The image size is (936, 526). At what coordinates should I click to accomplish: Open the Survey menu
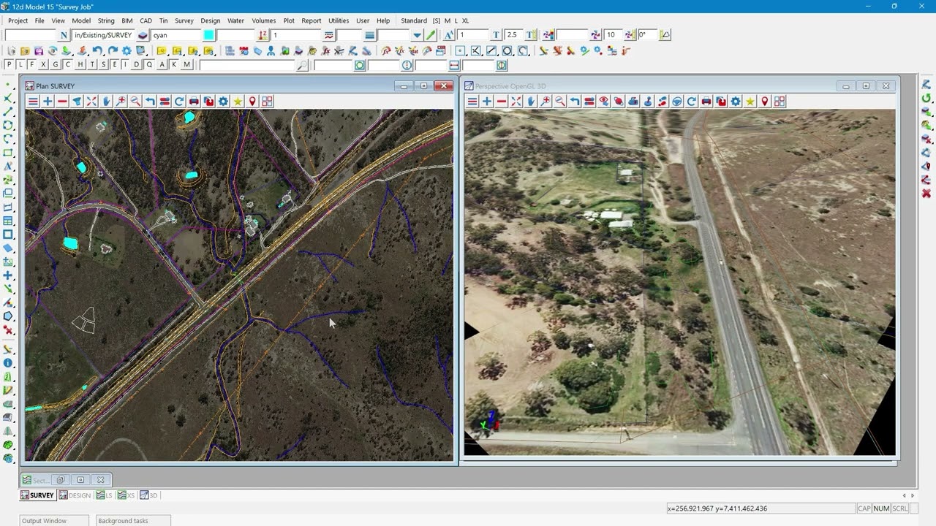click(184, 20)
